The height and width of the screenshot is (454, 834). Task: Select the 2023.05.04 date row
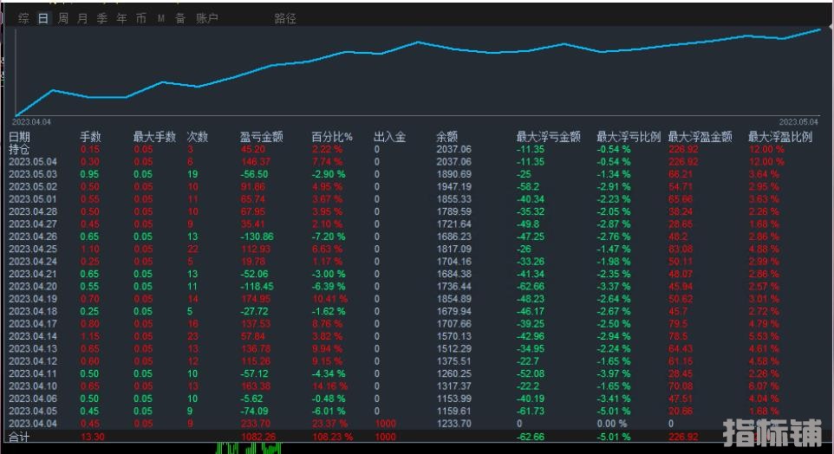(32, 162)
